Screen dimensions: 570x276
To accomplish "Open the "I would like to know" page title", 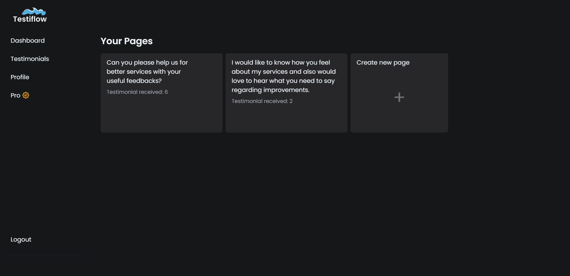I will [280, 62].
